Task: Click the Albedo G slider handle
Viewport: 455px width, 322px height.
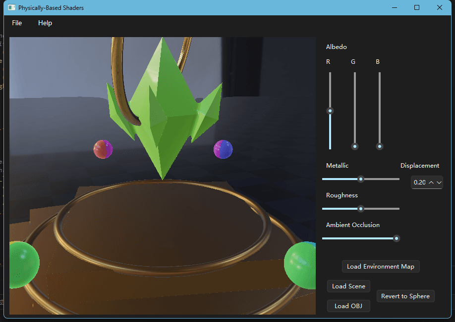Action: point(354,146)
